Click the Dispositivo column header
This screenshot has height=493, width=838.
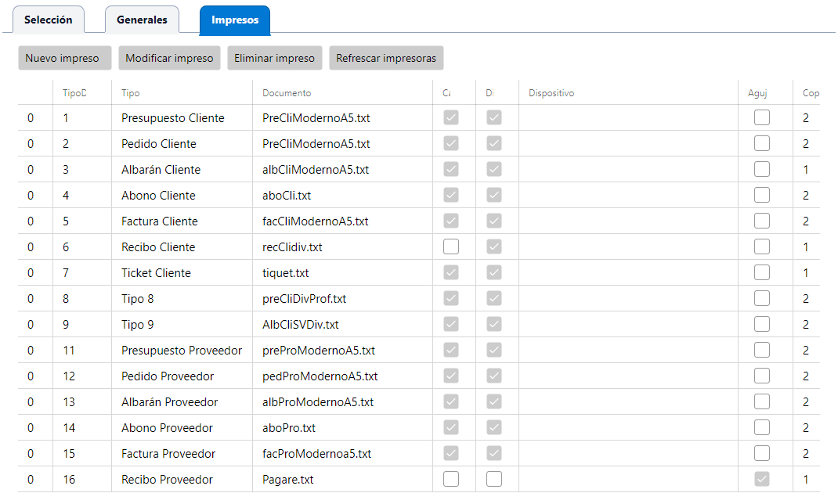[628, 93]
